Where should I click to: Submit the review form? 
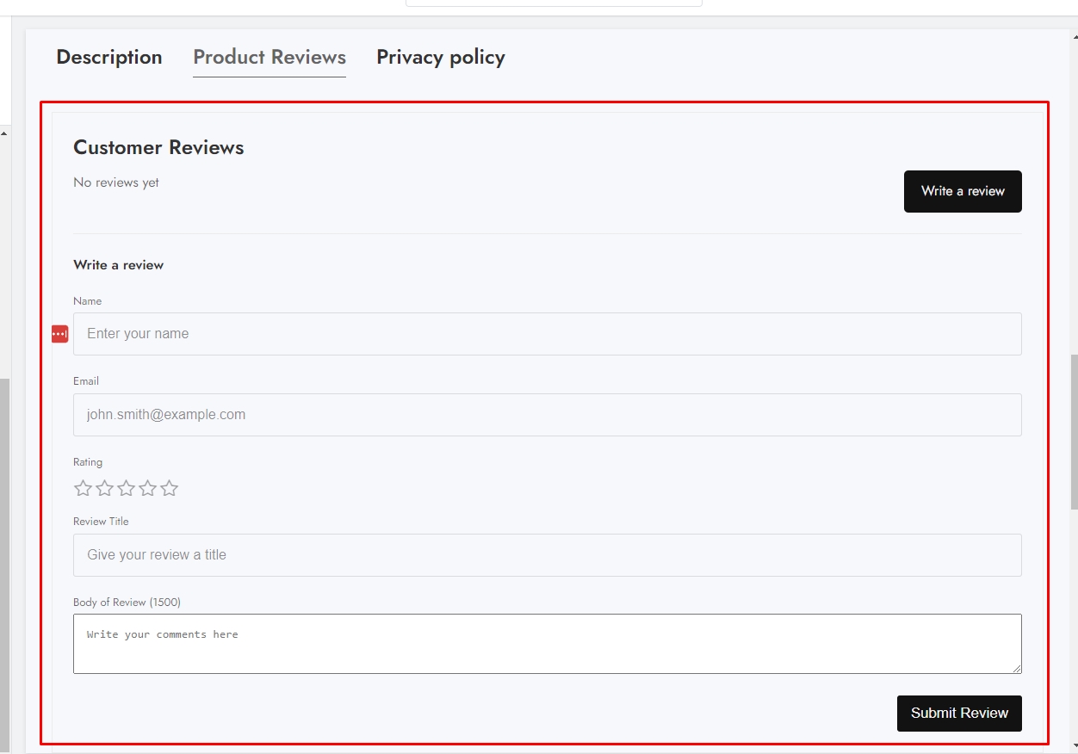point(959,714)
